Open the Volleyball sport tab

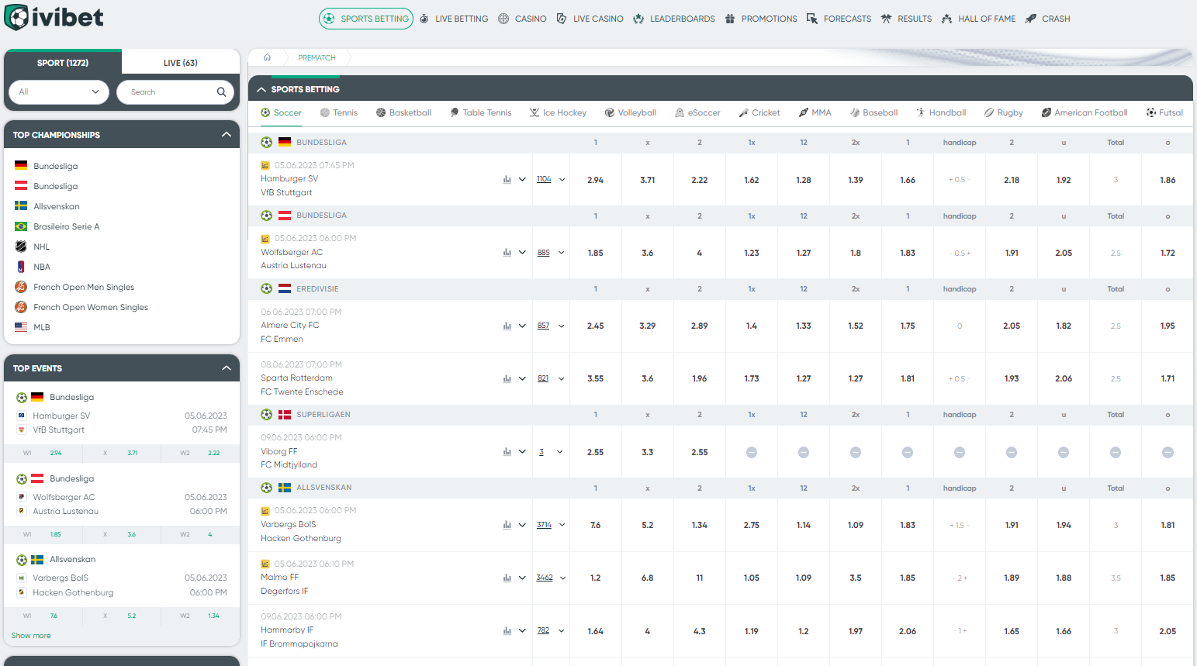[631, 113]
